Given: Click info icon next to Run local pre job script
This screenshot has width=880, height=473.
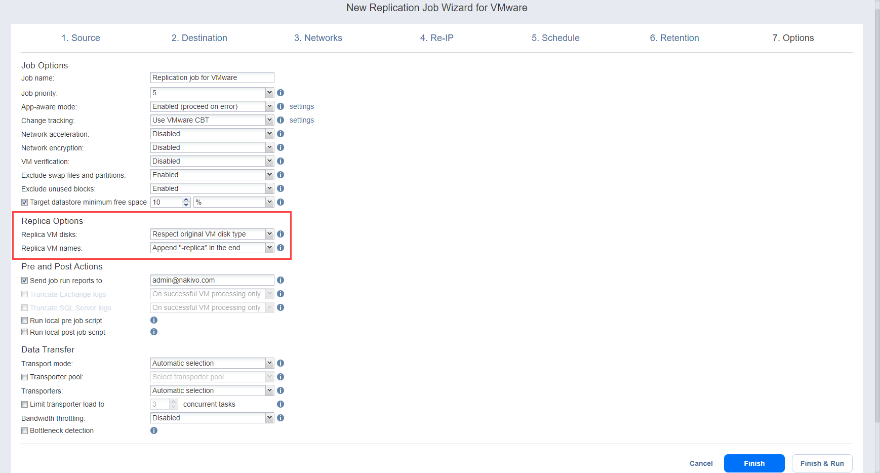Looking at the screenshot, I should tap(154, 320).
